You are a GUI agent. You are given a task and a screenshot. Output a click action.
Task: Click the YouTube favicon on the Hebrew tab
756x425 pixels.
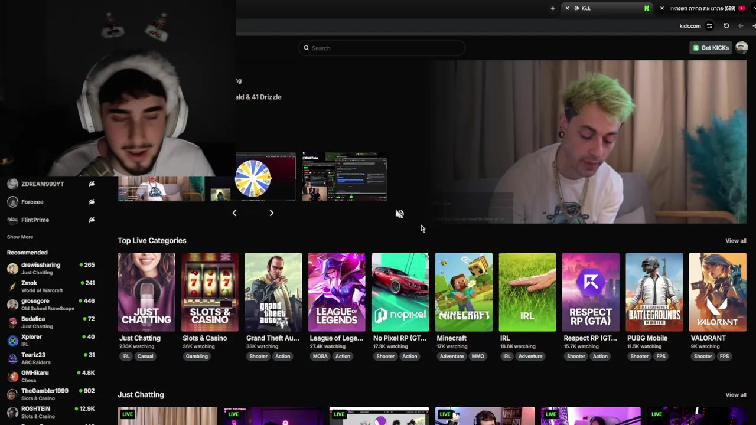pos(742,8)
